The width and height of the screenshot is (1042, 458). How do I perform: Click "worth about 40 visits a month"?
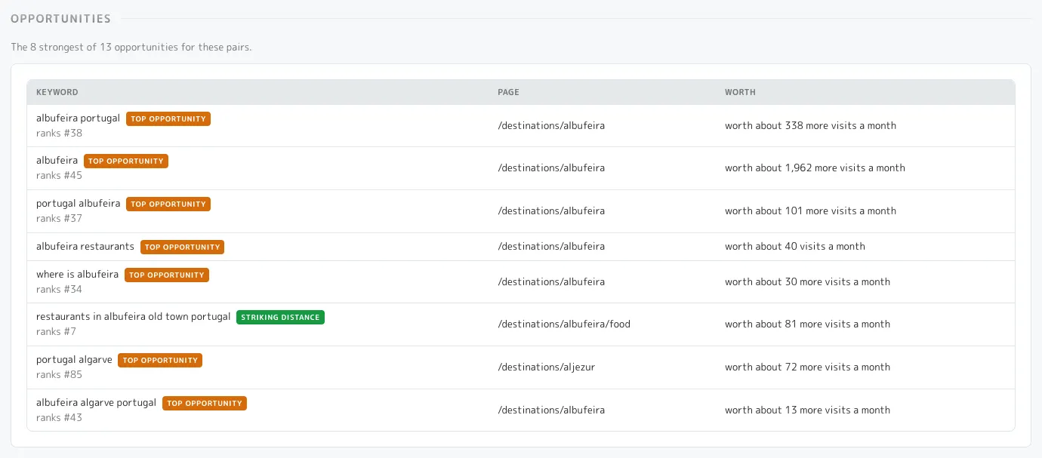795,247
